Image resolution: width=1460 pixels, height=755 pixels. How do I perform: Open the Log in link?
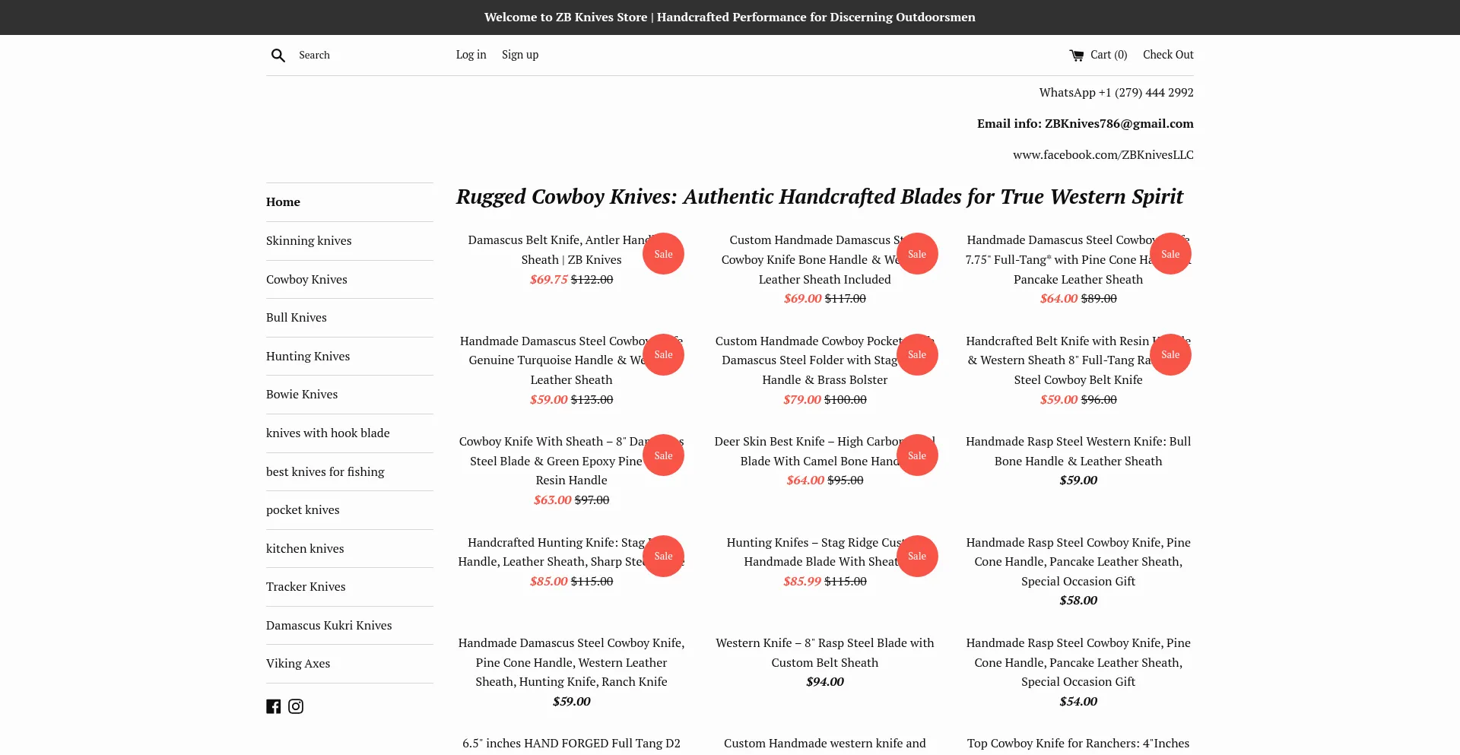(x=471, y=55)
